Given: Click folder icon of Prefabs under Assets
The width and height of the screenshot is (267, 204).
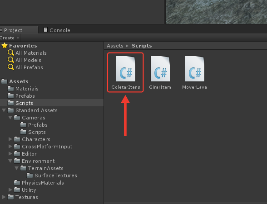Looking at the screenshot, I should (x=11, y=96).
